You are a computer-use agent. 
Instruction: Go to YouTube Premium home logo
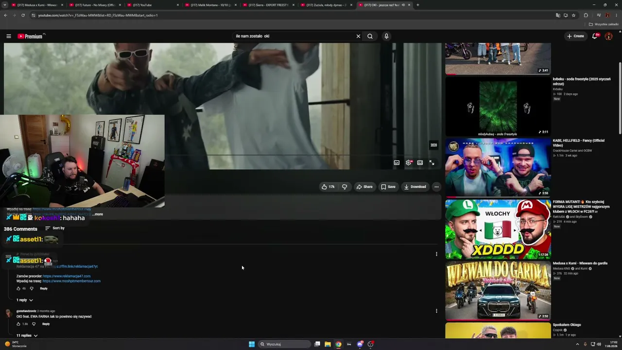click(31, 36)
